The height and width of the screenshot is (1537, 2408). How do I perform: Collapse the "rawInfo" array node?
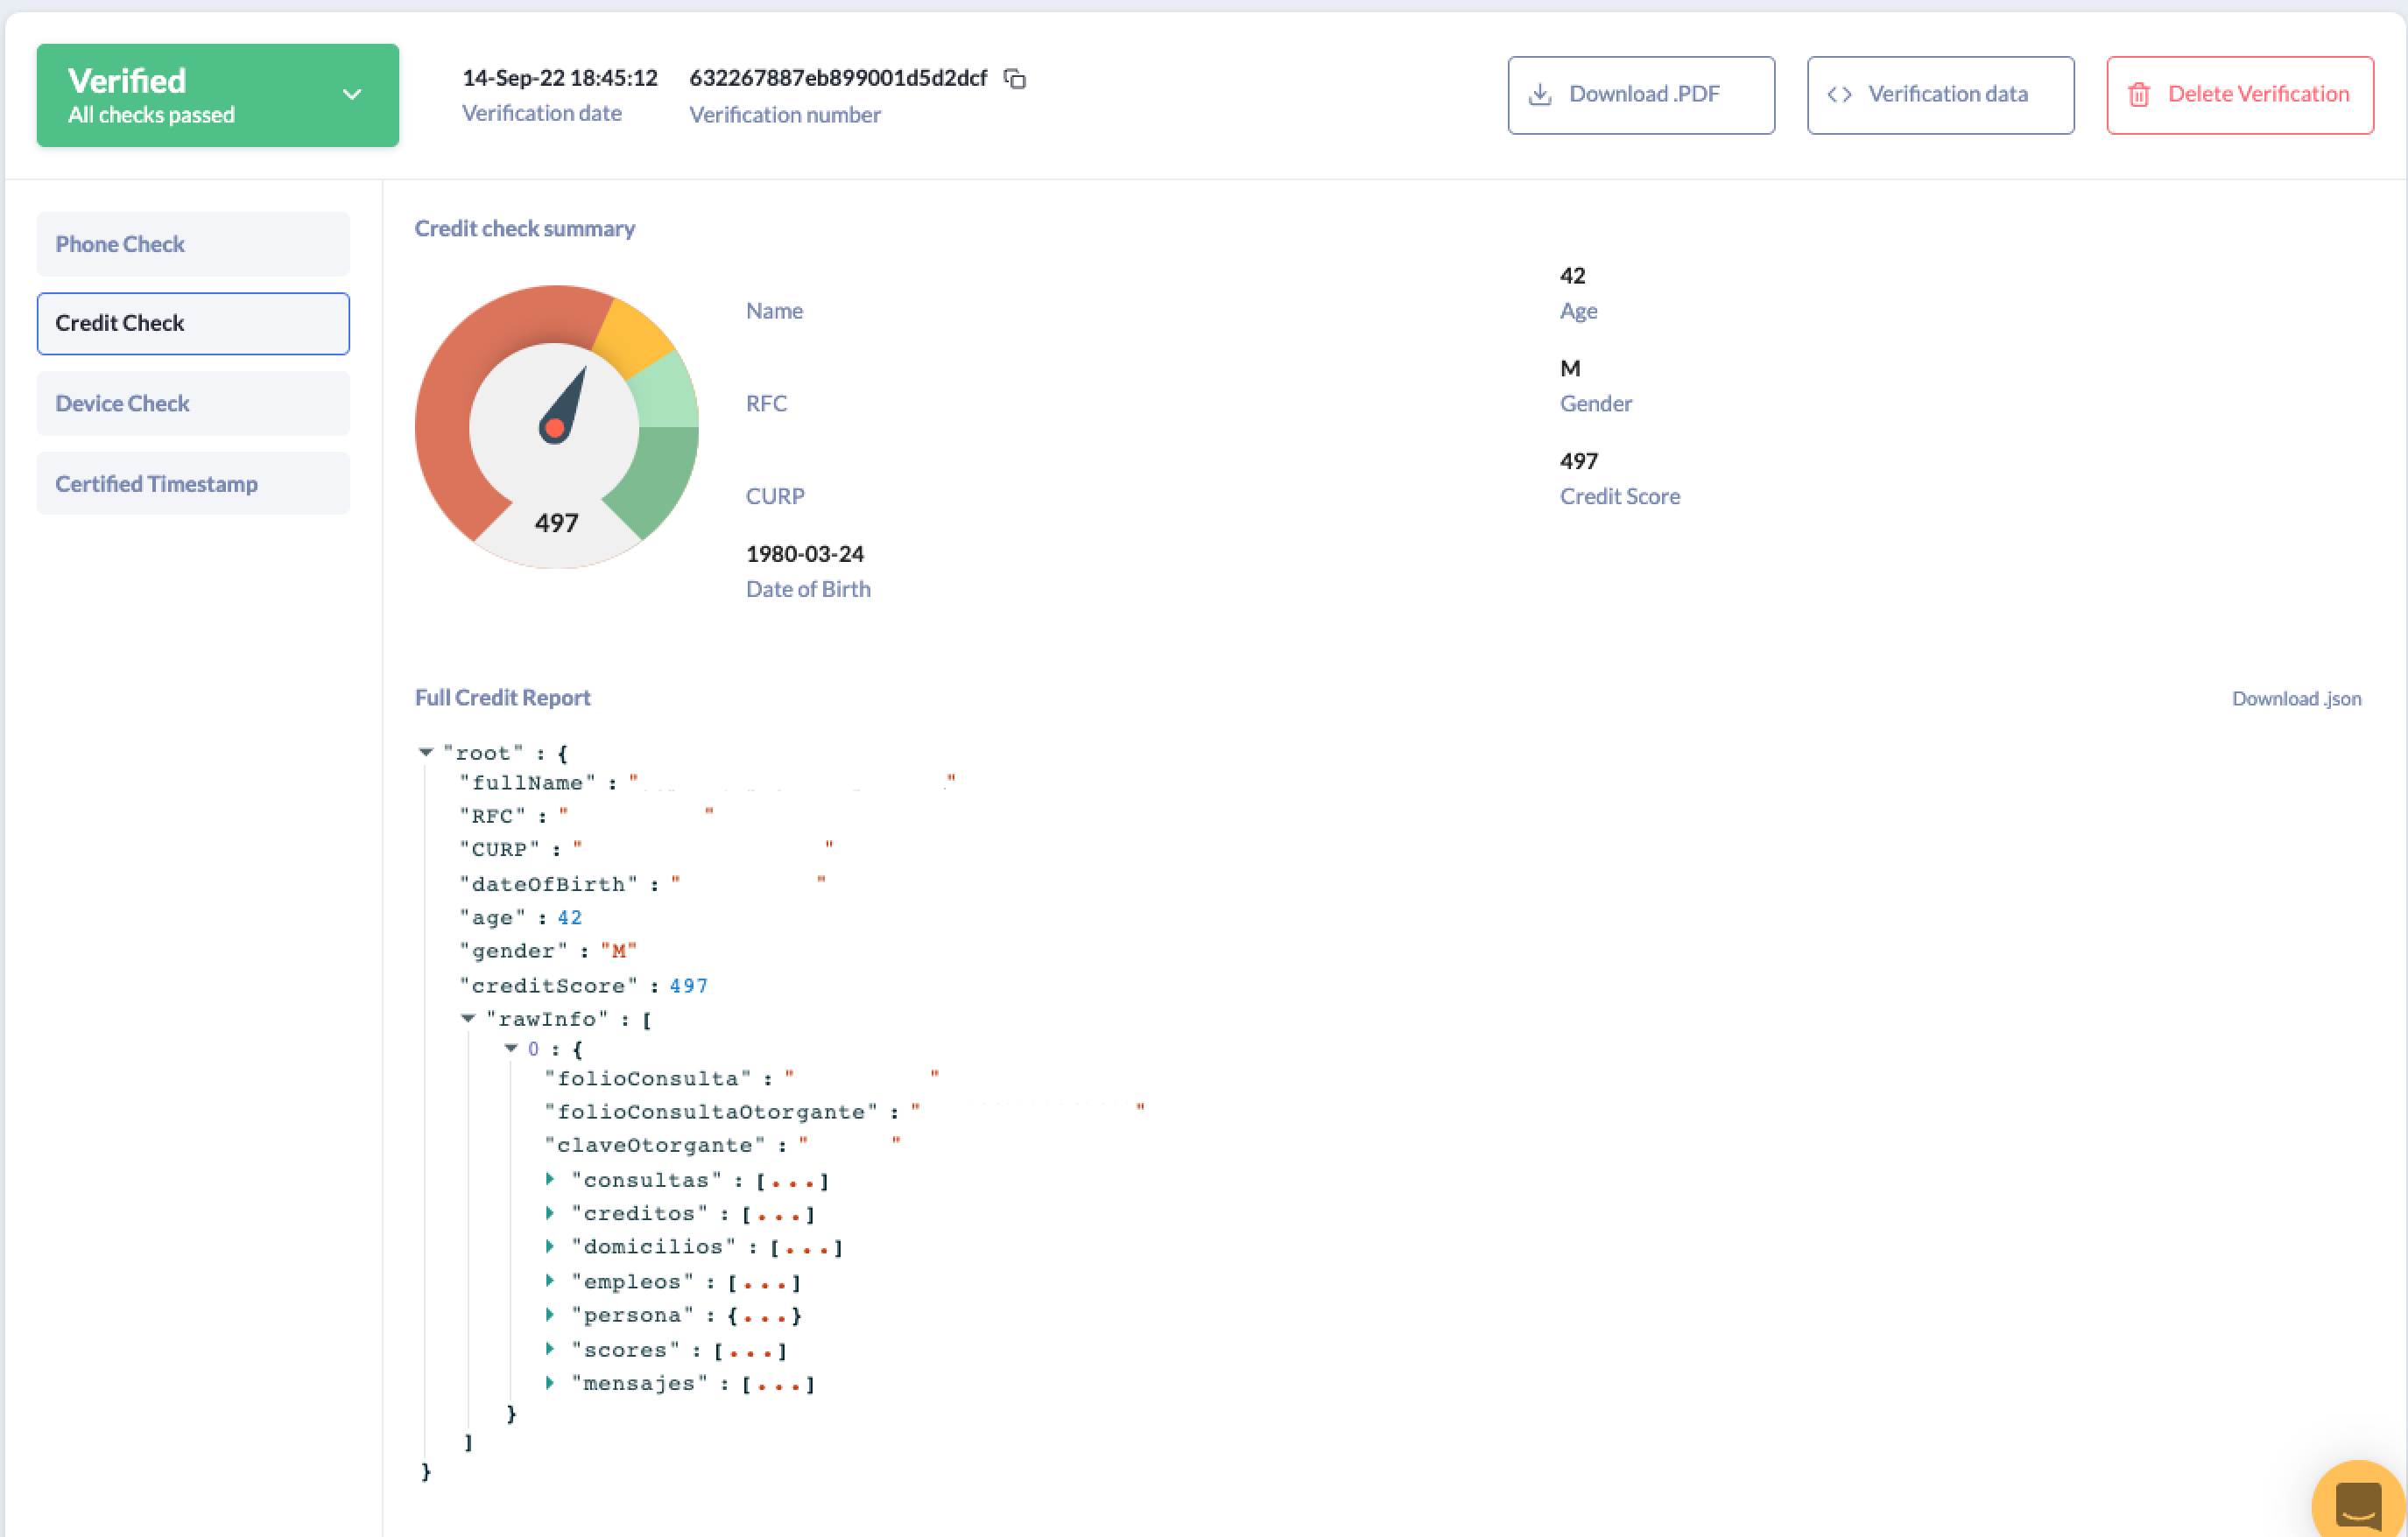point(468,1018)
